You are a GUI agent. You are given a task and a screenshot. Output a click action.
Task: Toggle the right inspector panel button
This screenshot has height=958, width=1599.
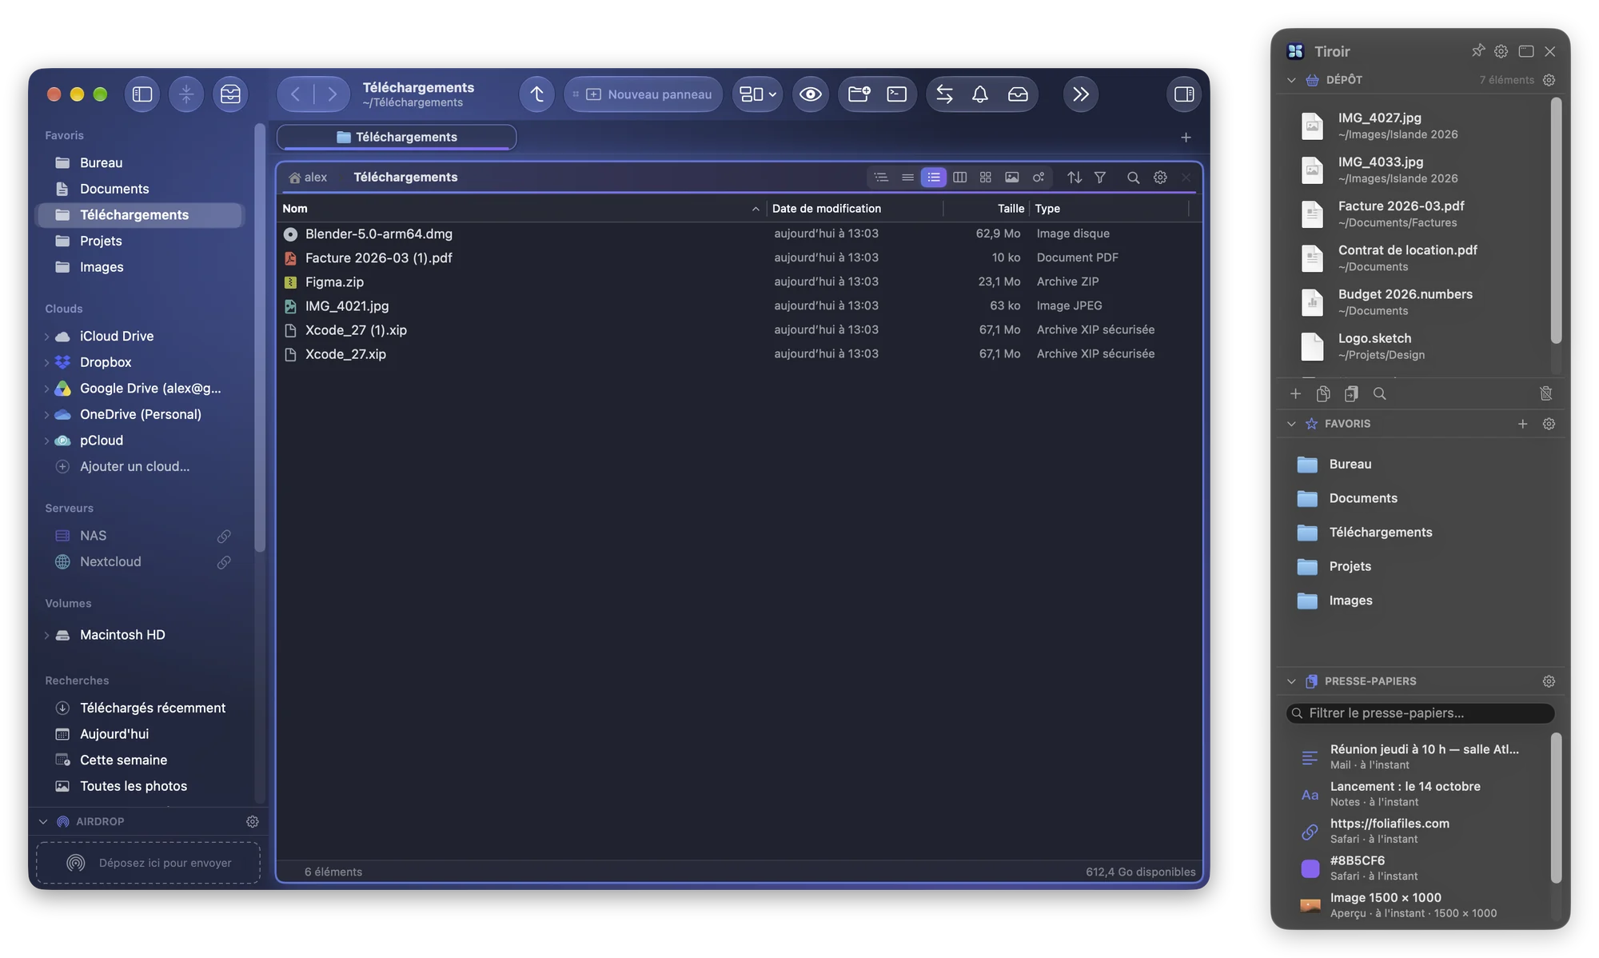click(1184, 94)
